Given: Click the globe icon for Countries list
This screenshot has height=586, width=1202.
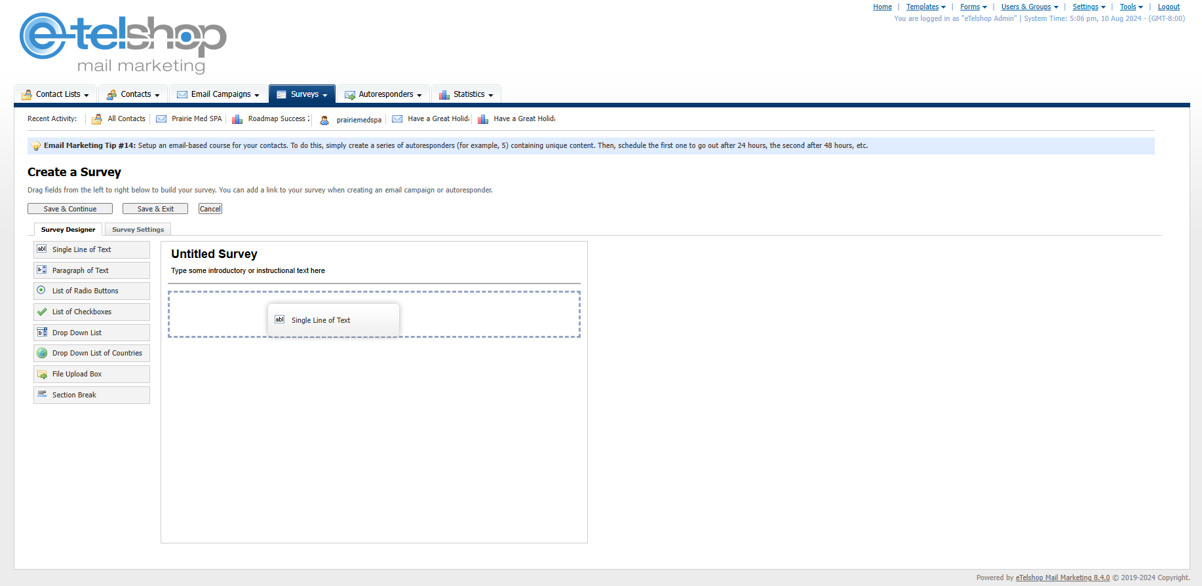Looking at the screenshot, I should (x=42, y=353).
